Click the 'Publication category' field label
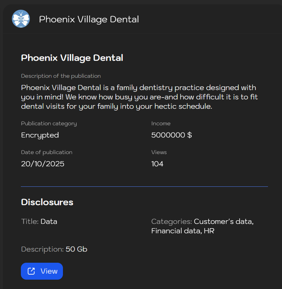This screenshot has width=282, height=289. point(49,123)
